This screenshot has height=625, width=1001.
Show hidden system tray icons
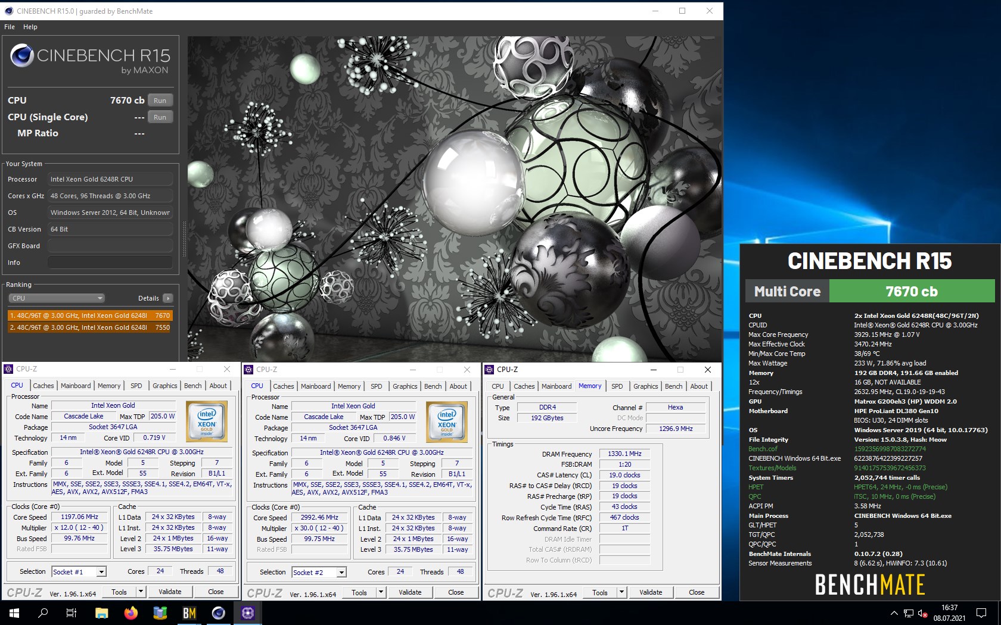(894, 613)
